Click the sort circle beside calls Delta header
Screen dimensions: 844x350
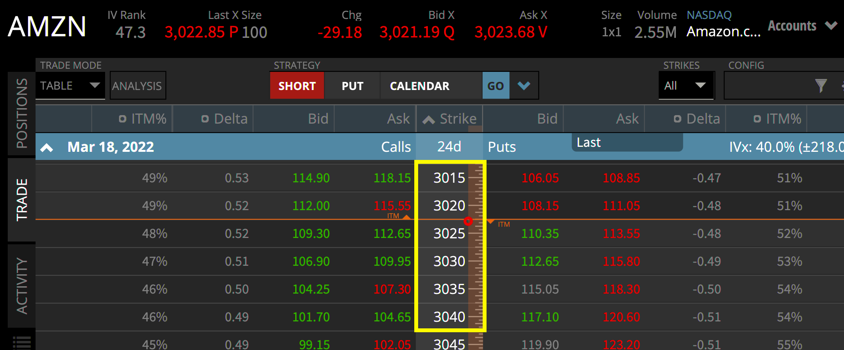tap(205, 119)
